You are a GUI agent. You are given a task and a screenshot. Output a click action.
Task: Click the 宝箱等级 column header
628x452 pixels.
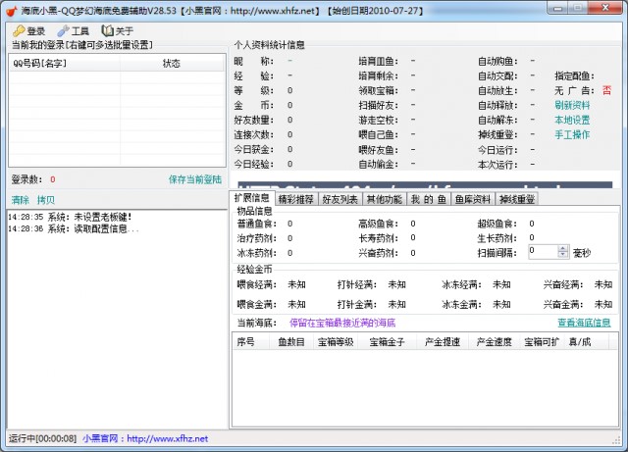pyautogui.click(x=336, y=342)
